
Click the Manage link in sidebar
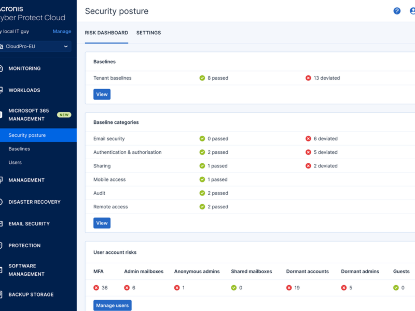[x=62, y=32]
